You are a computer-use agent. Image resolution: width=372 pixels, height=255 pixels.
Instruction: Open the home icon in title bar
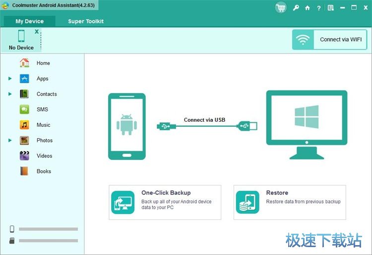tap(308, 8)
